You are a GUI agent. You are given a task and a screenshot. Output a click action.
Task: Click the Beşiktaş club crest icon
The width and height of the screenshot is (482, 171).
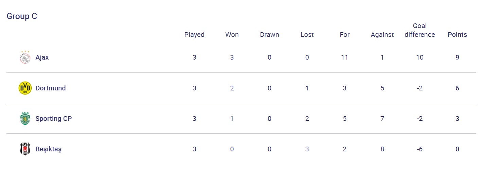[25, 149]
